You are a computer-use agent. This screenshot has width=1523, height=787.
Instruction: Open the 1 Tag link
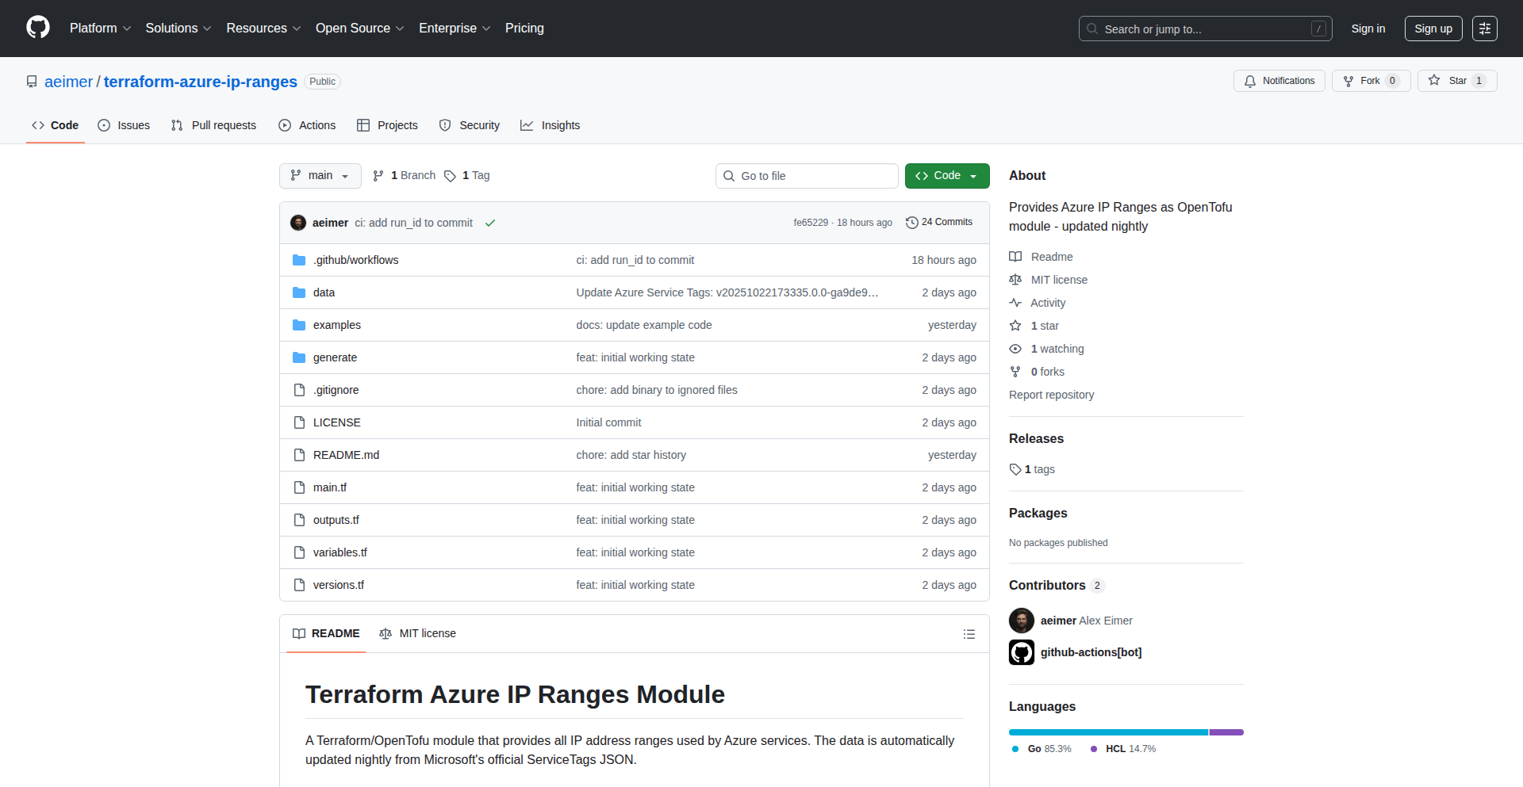(x=467, y=176)
